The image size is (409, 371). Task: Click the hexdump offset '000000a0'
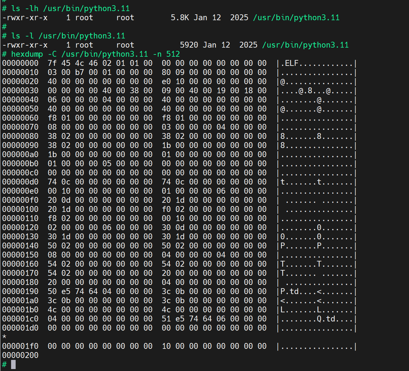[20, 155]
